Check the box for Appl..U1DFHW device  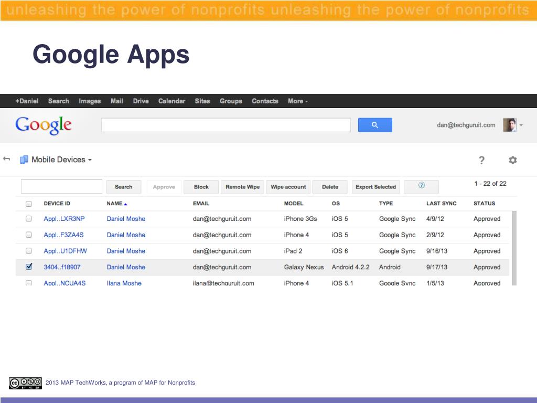[x=29, y=251]
